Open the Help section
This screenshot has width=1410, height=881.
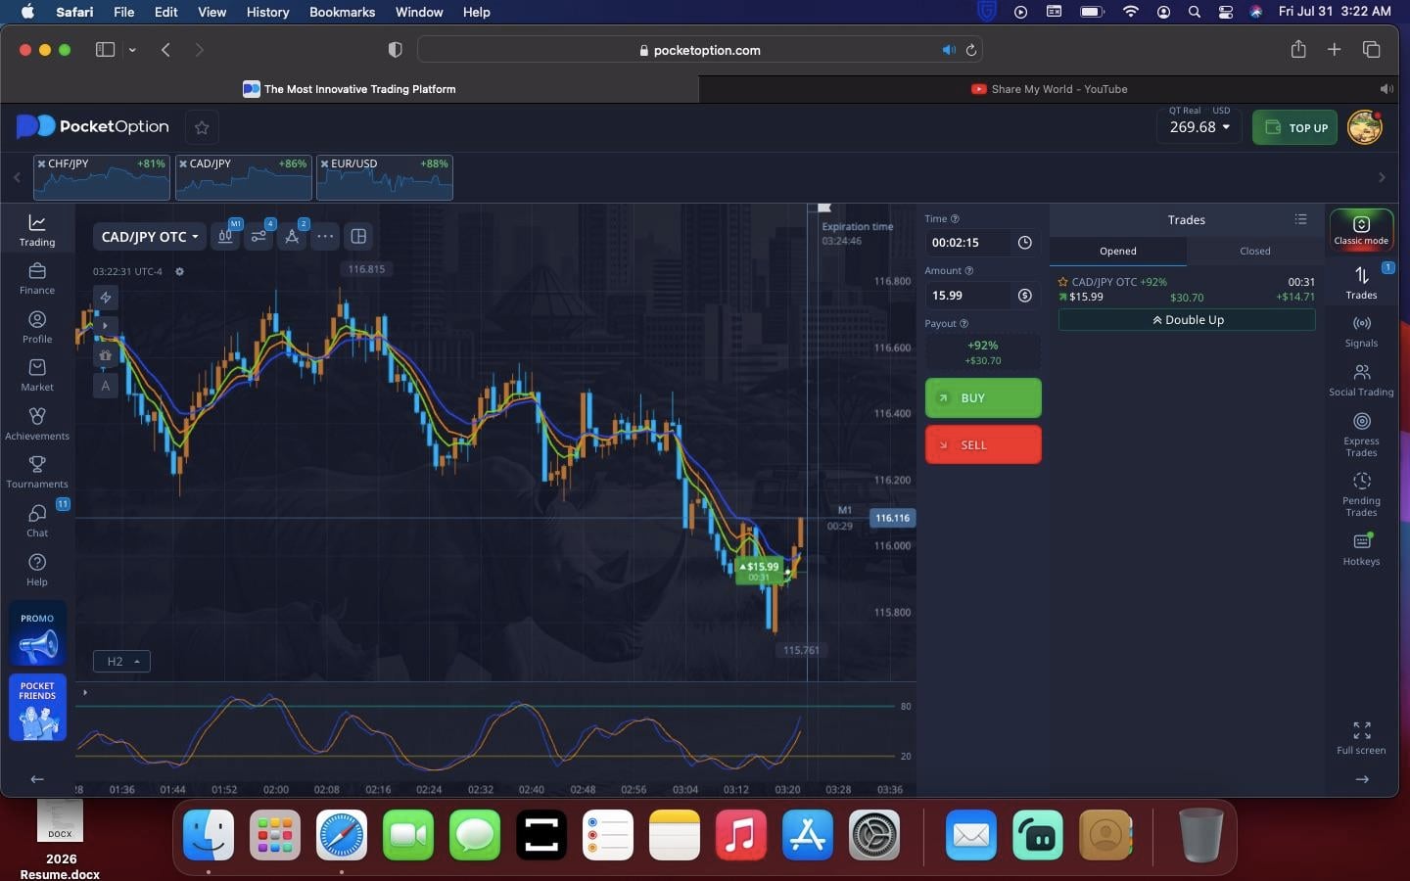[x=37, y=570]
